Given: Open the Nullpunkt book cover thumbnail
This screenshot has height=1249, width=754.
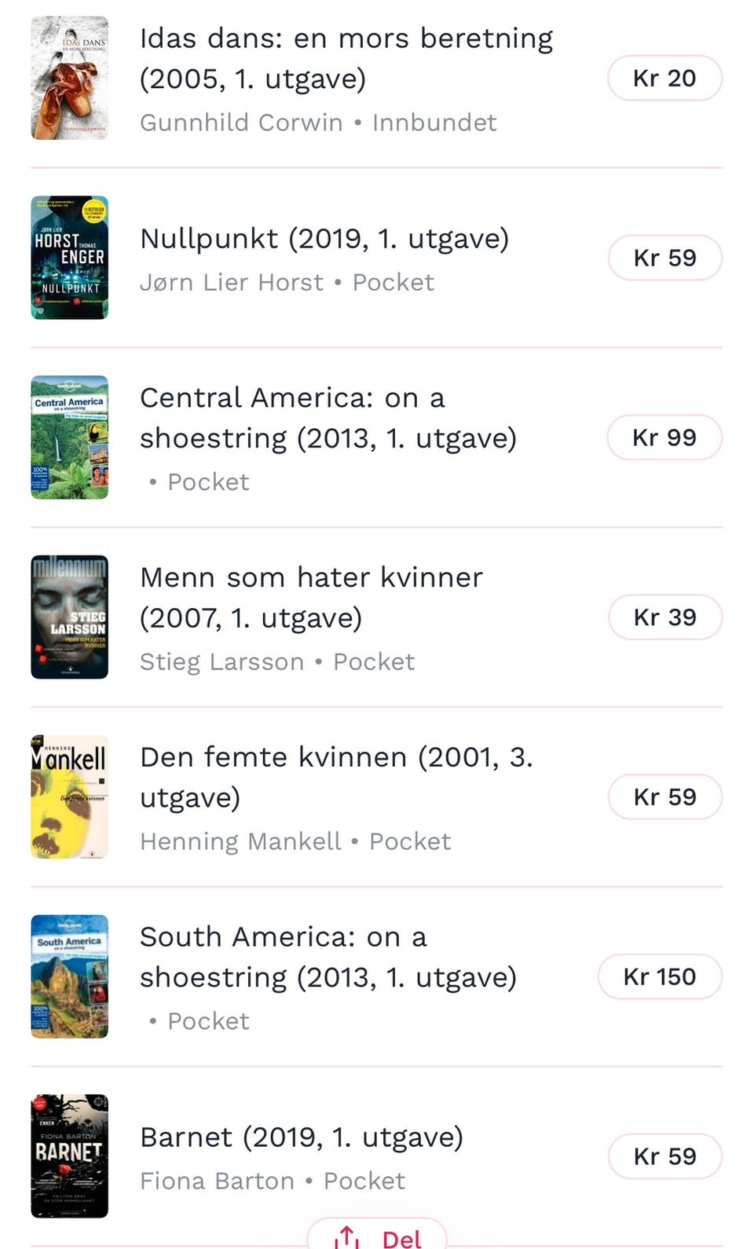Looking at the screenshot, I should (x=69, y=258).
